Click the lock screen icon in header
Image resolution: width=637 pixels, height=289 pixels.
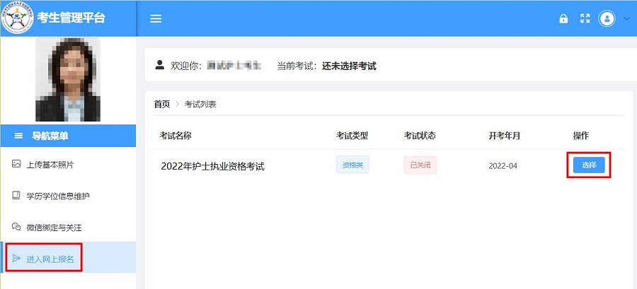563,18
